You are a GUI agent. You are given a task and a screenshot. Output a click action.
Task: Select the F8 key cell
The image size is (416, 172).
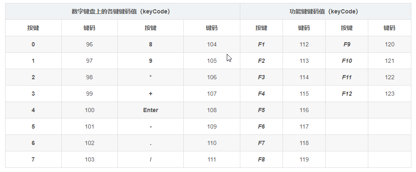[261, 159]
